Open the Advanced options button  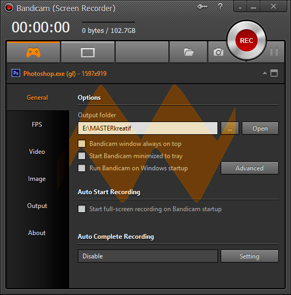250,168
